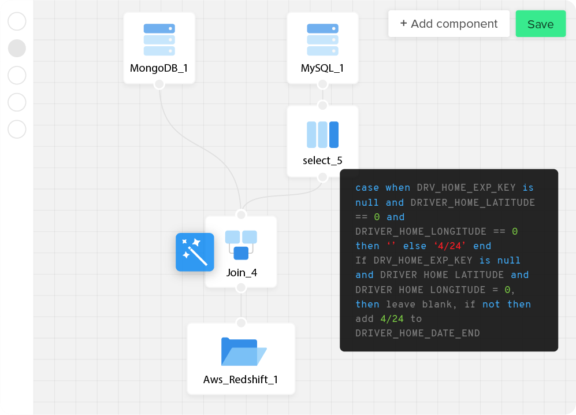Screen dimensions: 576x415
Task: Click the MySQL_1 output connector dot
Action: click(322, 84)
